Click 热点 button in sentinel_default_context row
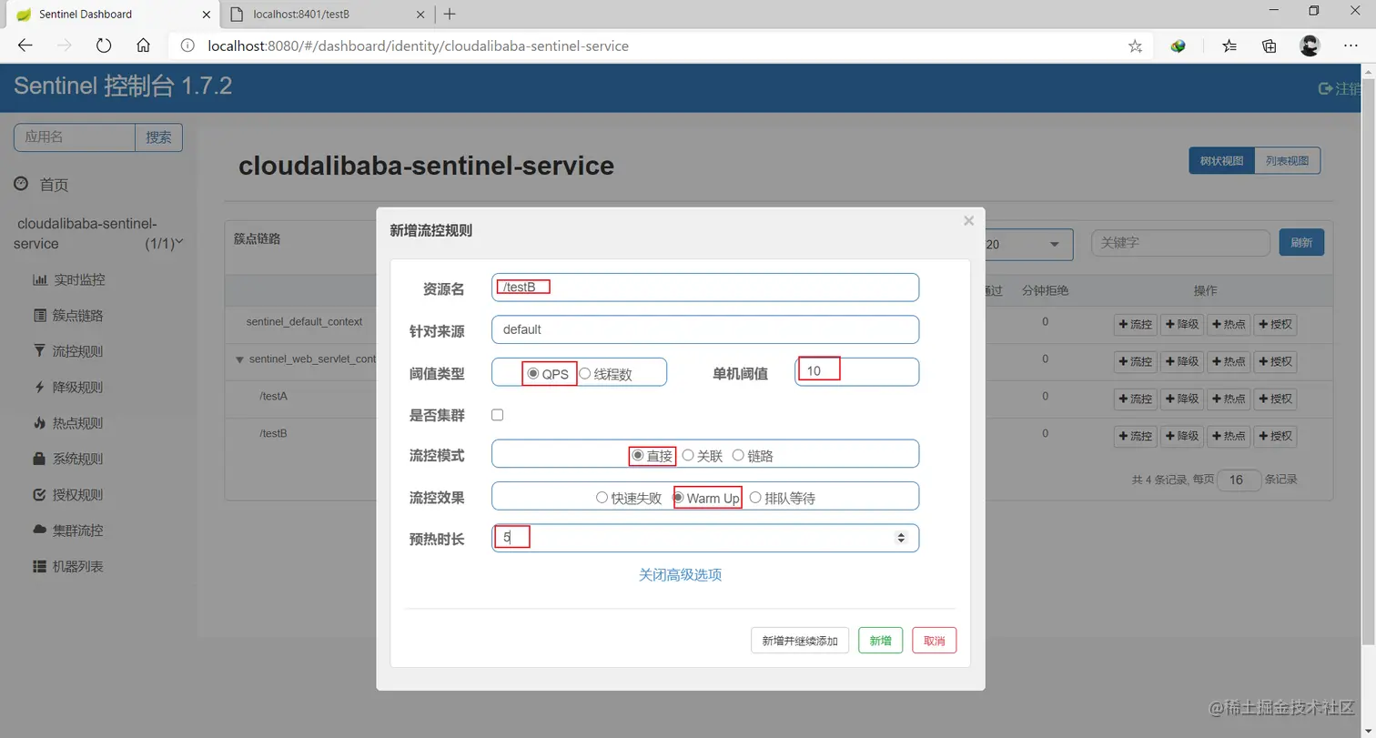 coord(1229,324)
